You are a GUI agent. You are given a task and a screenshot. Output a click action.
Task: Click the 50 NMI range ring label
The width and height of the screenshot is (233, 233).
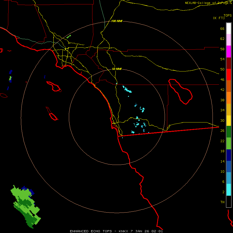tap(117, 69)
